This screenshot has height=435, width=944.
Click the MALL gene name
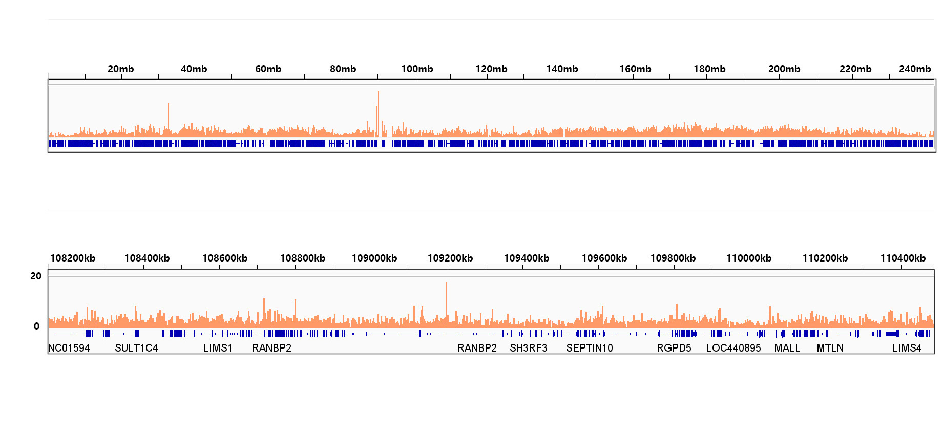point(787,348)
